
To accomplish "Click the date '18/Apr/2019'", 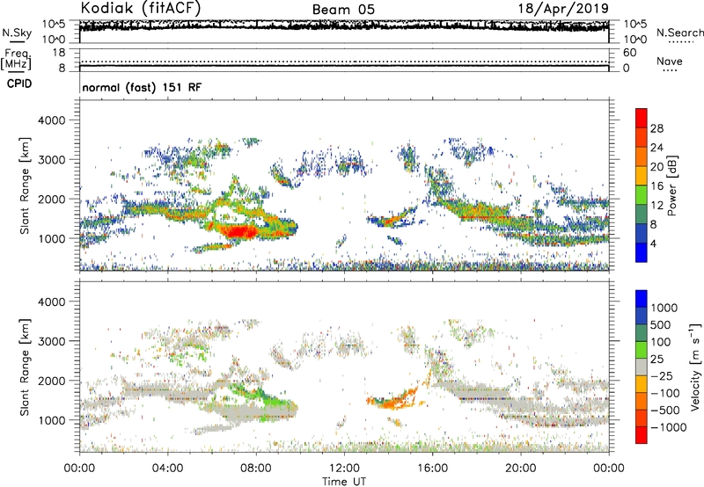I will click(563, 9).
